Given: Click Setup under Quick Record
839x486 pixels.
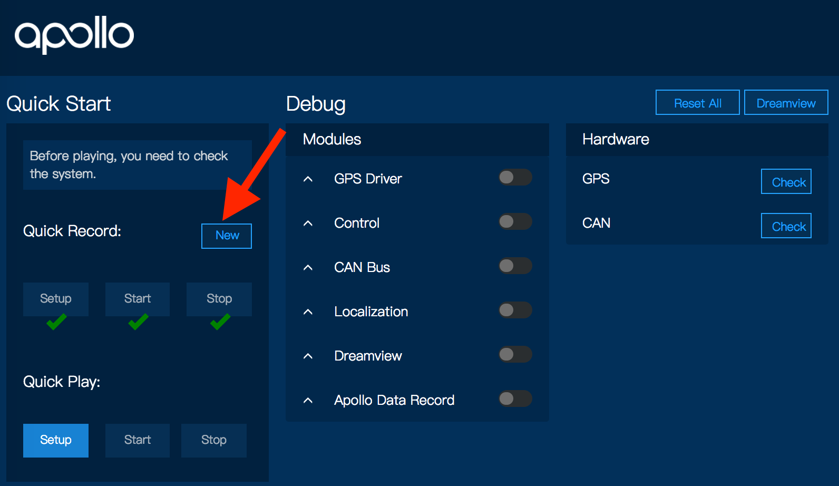Looking at the screenshot, I should (56, 299).
